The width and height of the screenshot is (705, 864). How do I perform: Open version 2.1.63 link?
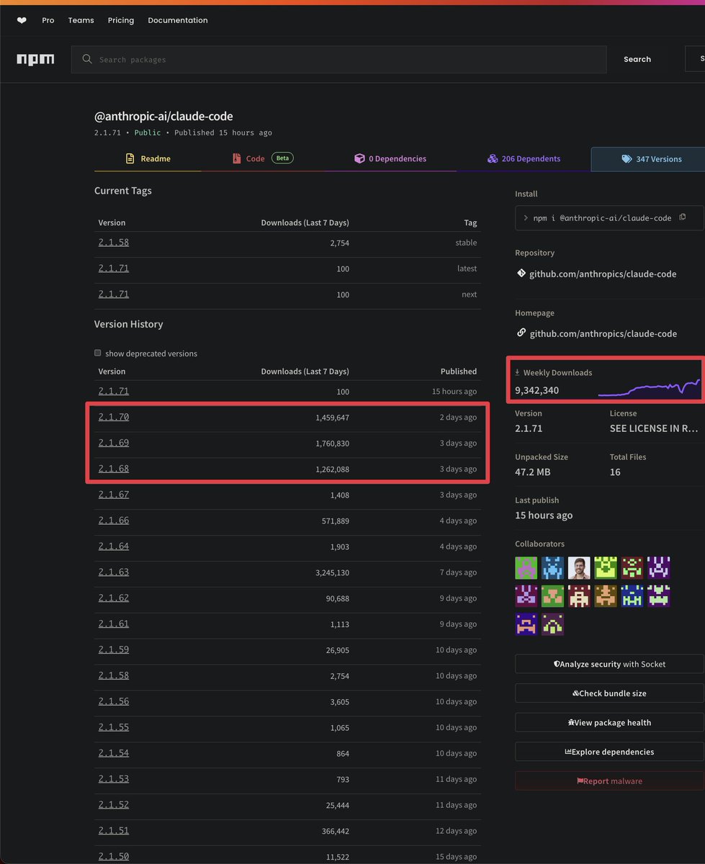[114, 572]
